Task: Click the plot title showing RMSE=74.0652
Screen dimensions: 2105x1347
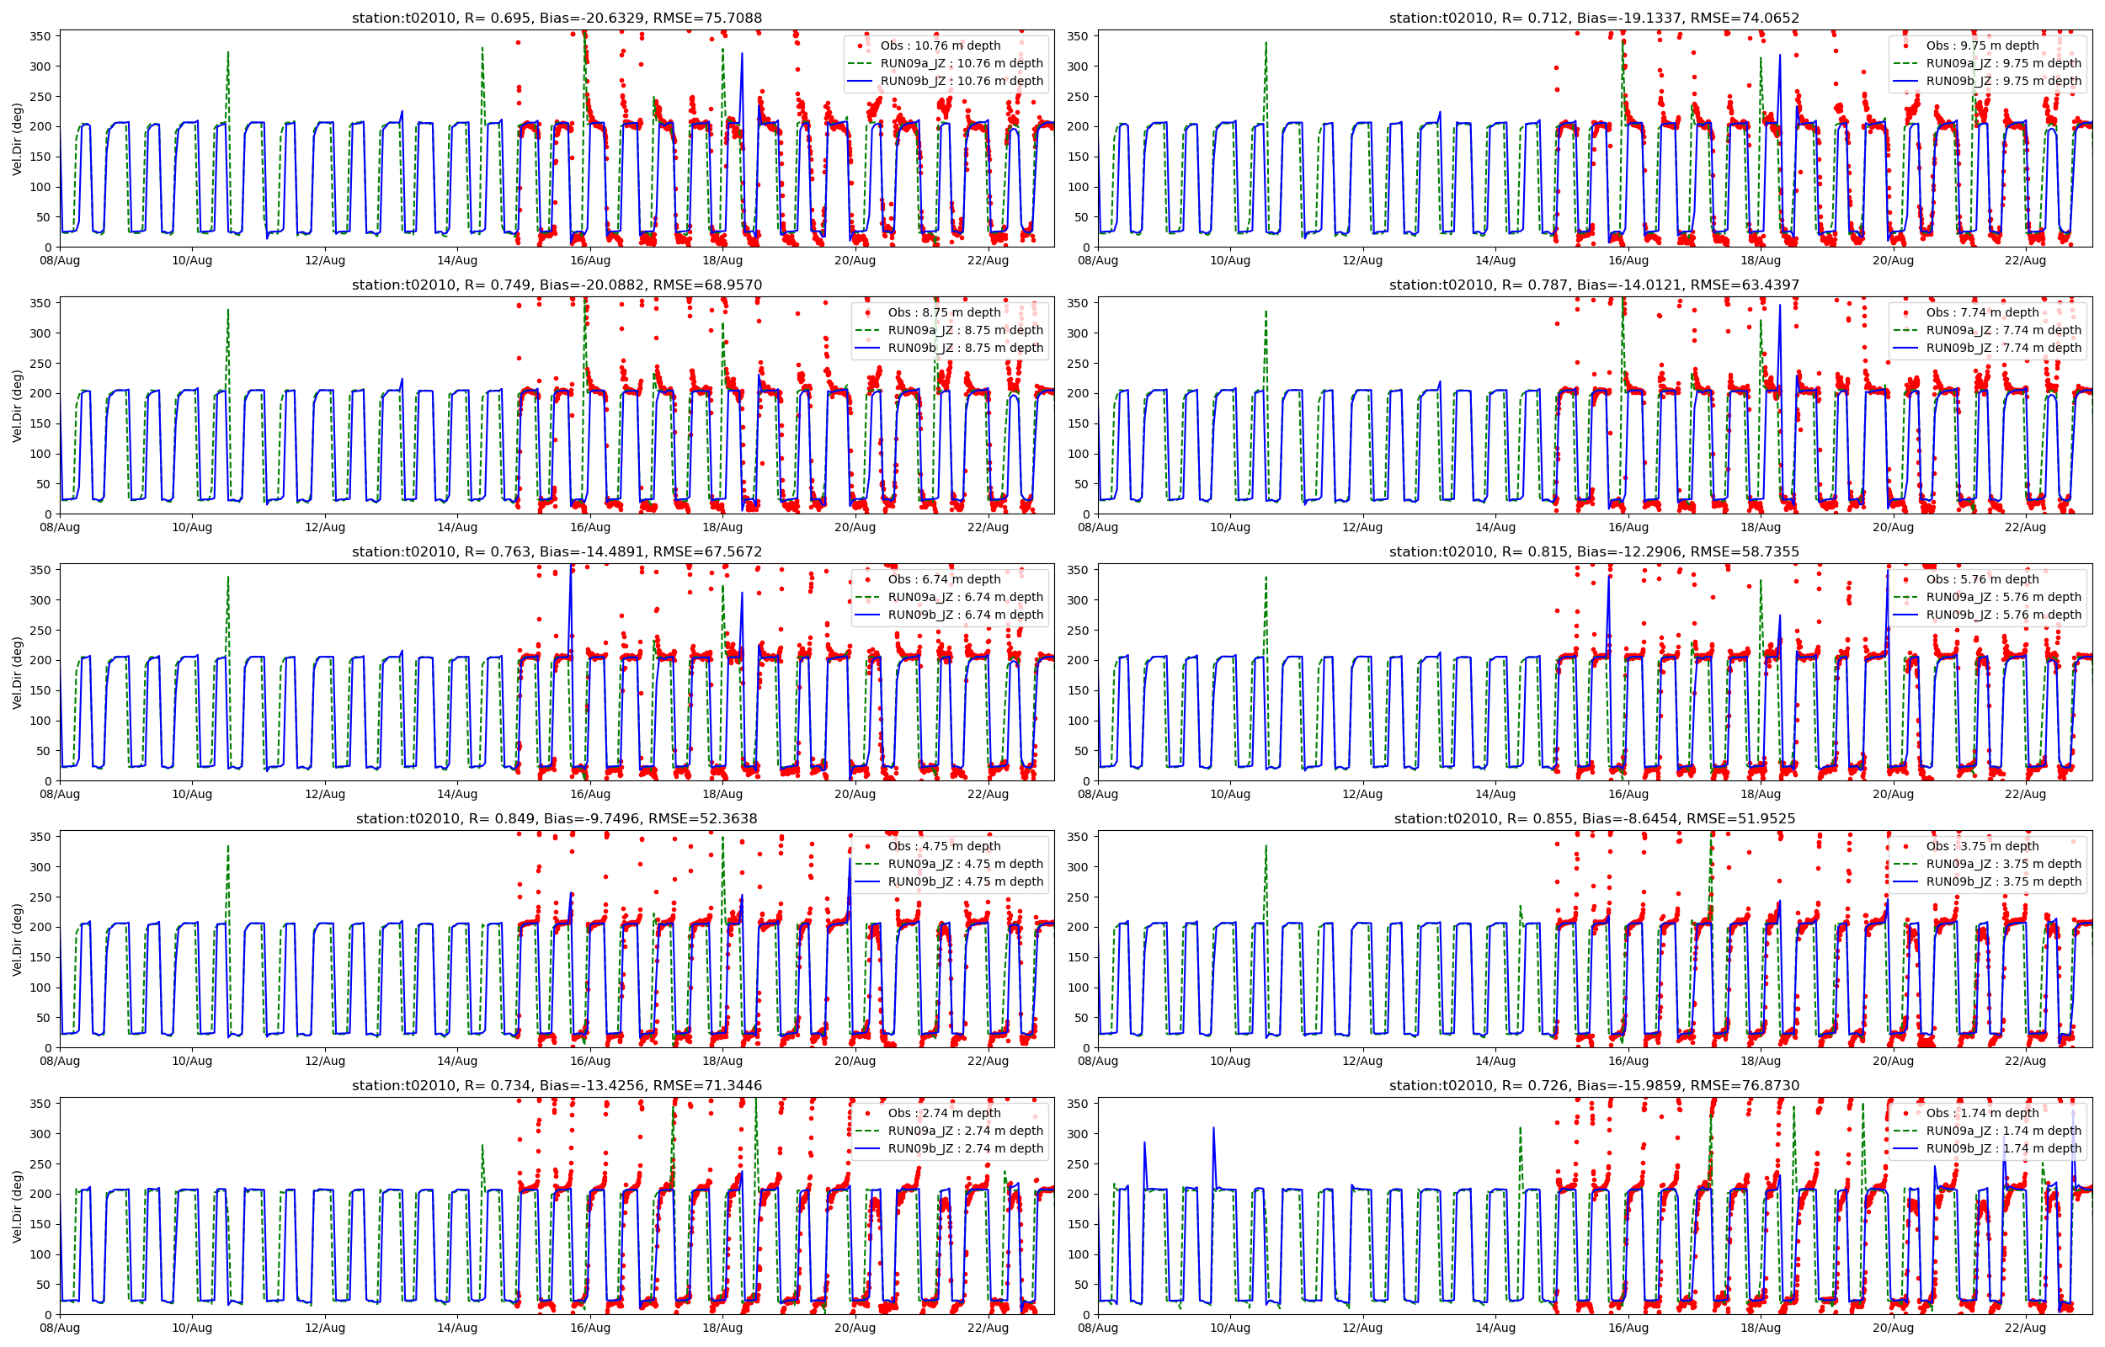Action: click(x=1593, y=18)
